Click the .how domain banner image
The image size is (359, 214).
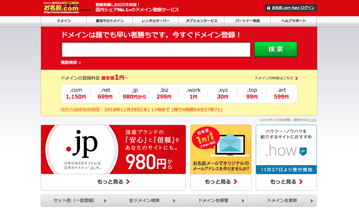coord(286,149)
